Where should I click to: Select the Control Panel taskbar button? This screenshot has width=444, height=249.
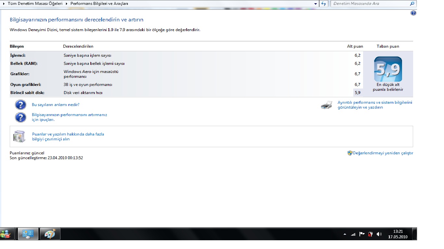pyautogui.click(x=28, y=234)
